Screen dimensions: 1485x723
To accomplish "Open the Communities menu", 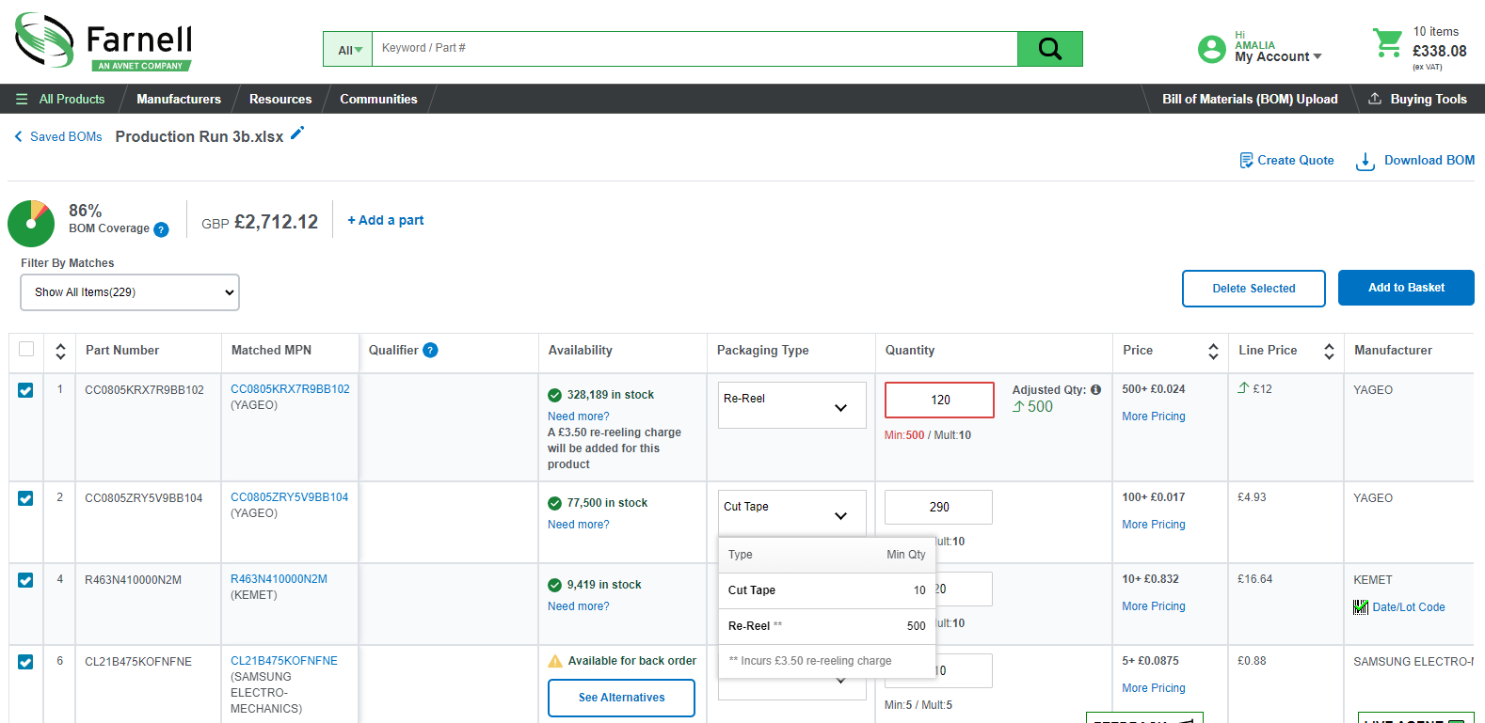I will point(378,99).
